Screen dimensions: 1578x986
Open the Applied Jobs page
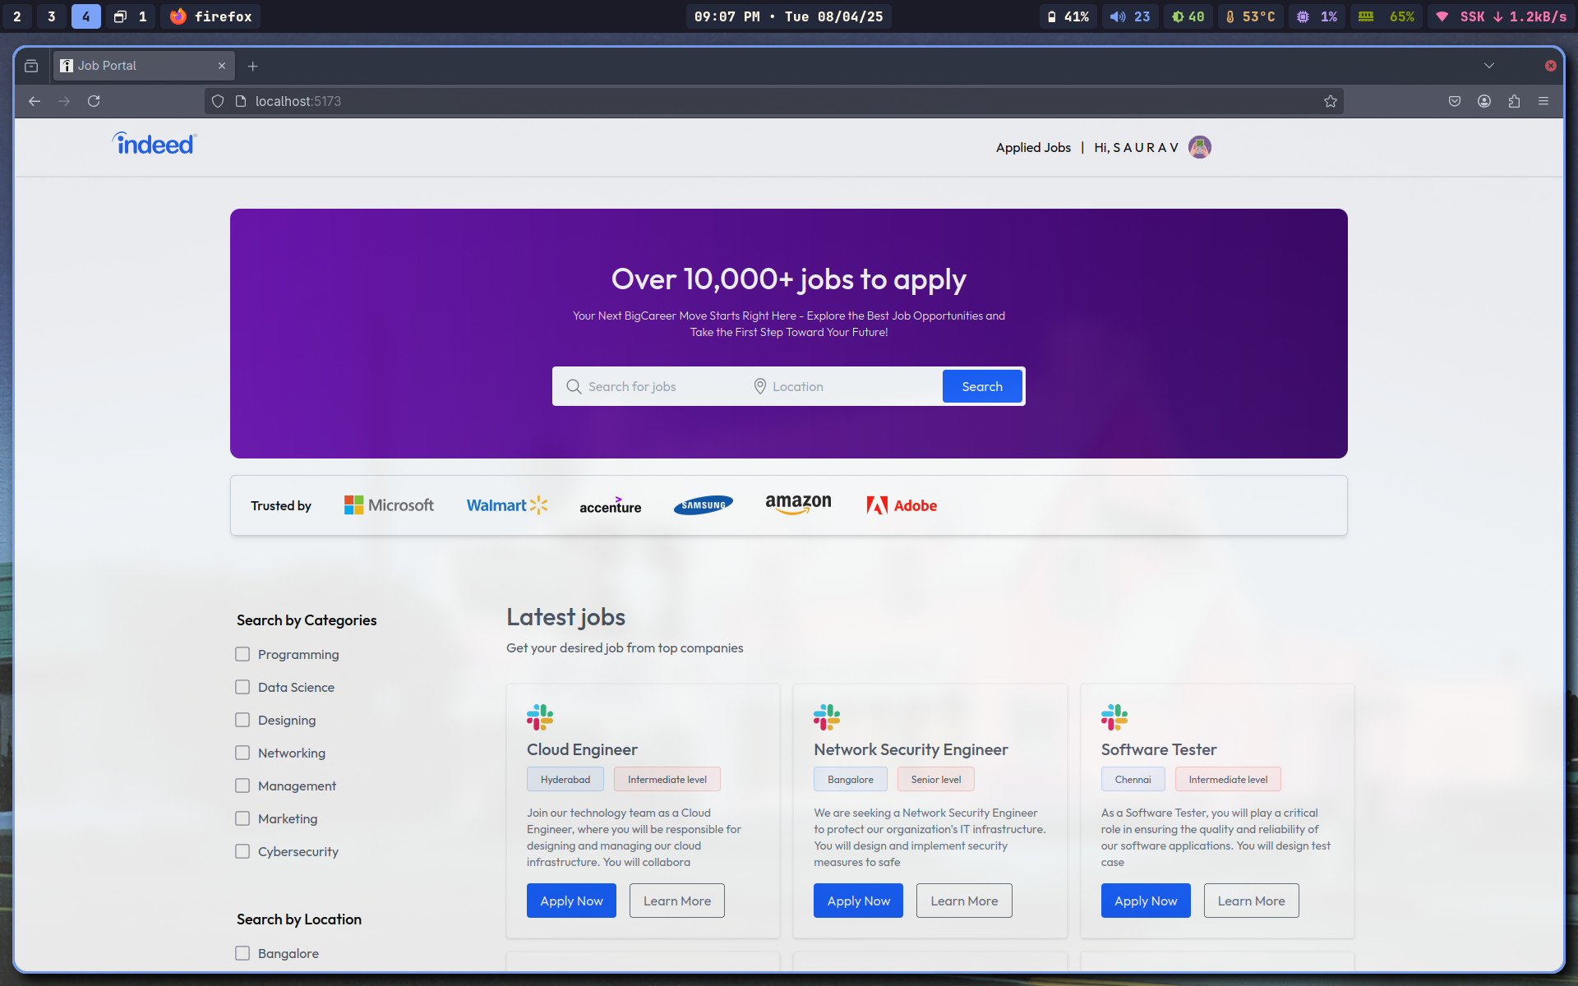(x=1033, y=147)
